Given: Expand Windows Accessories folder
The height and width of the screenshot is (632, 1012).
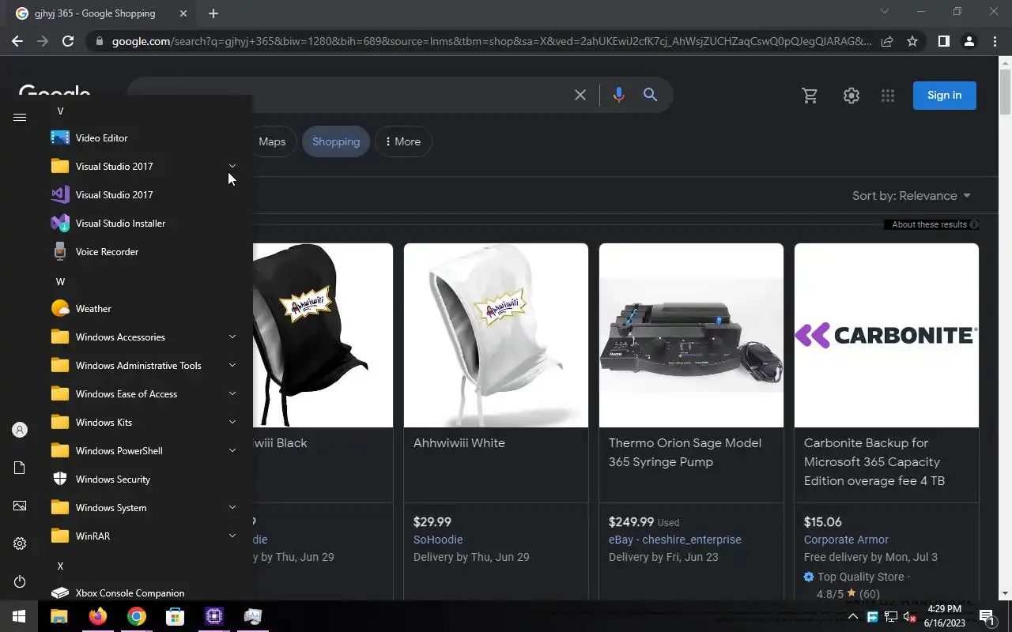Looking at the screenshot, I should pyautogui.click(x=232, y=337).
